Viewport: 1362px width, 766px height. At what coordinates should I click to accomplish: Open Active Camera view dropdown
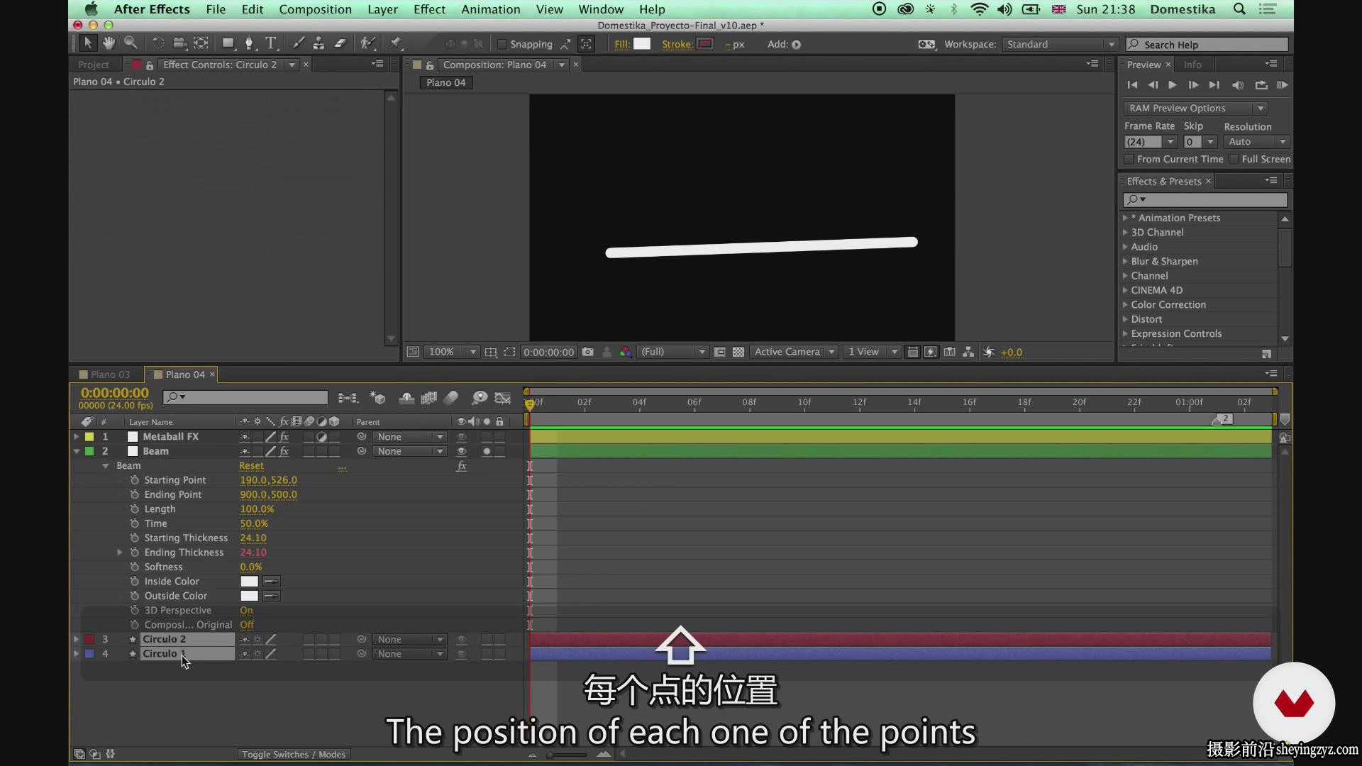click(x=794, y=352)
